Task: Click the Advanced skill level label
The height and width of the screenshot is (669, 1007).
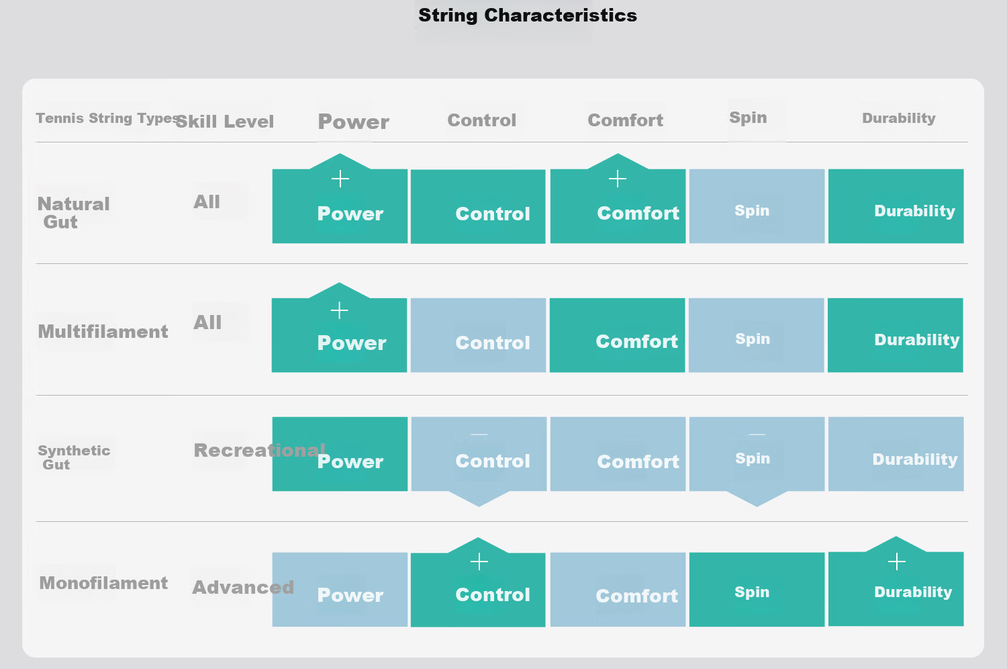Action: [243, 588]
